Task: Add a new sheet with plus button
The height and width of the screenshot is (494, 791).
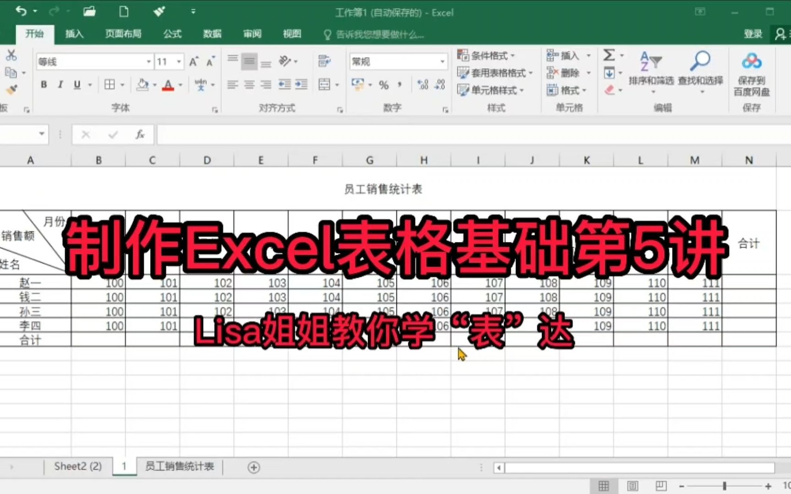Action: click(254, 467)
